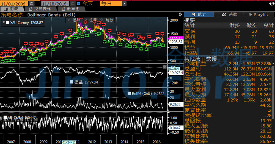Open the 系数 panel tab
Screen dimensions: 275x144
229,14
